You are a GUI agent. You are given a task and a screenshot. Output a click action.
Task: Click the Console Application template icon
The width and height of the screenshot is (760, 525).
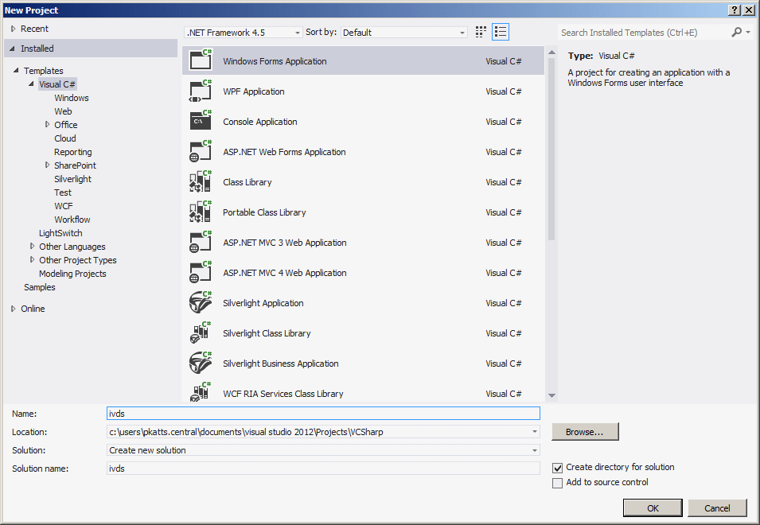coord(201,121)
